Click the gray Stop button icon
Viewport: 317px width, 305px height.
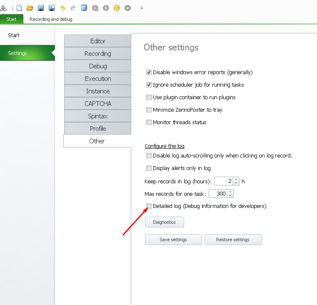coord(127,8)
